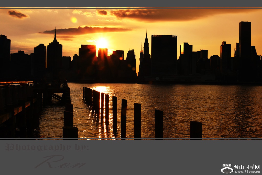Open the 台山同学网 site name link

point(247,167)
